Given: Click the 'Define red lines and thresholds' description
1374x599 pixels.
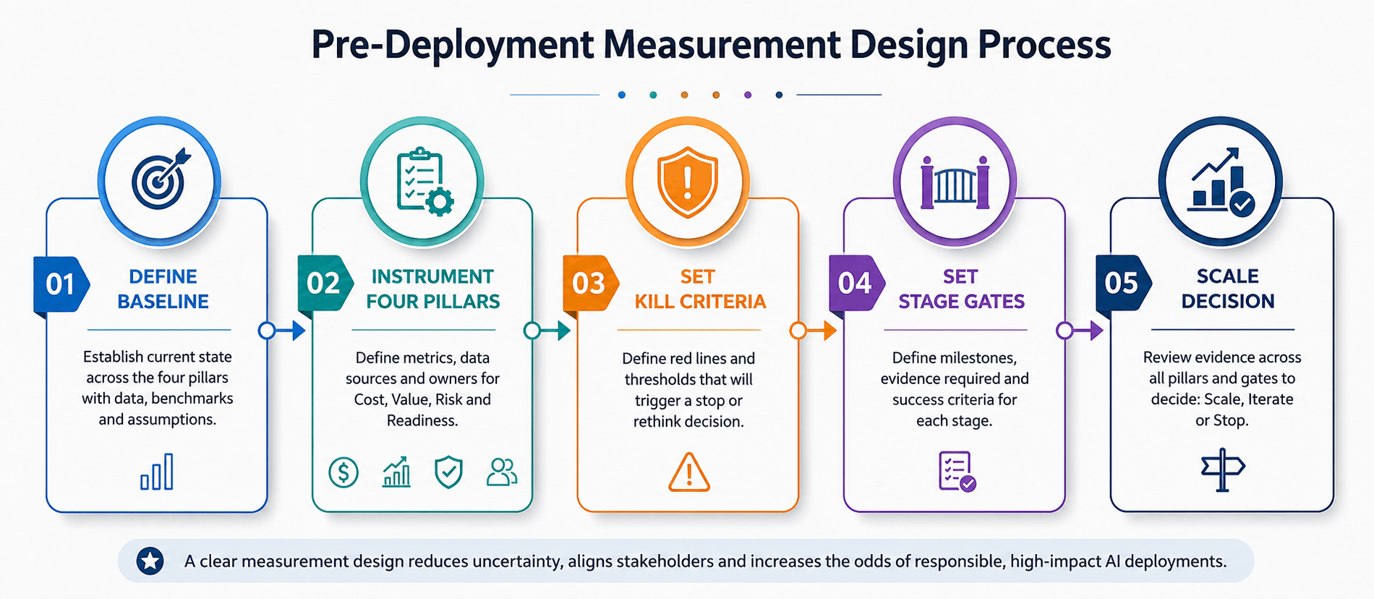Looking at the screenshot, I should pos(688,389).
